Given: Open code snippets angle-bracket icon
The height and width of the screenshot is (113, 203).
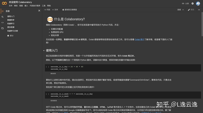Looking at the screenshot, I should click(x=3, y=22).
